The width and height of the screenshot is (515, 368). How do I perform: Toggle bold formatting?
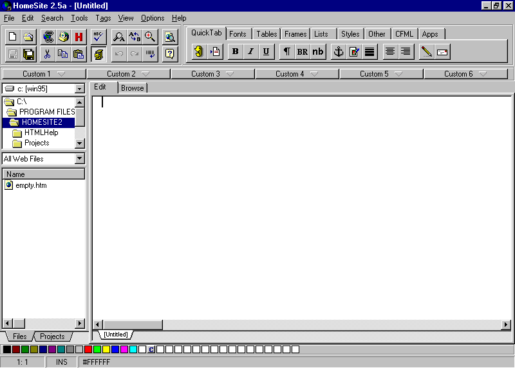click(235, 51)
